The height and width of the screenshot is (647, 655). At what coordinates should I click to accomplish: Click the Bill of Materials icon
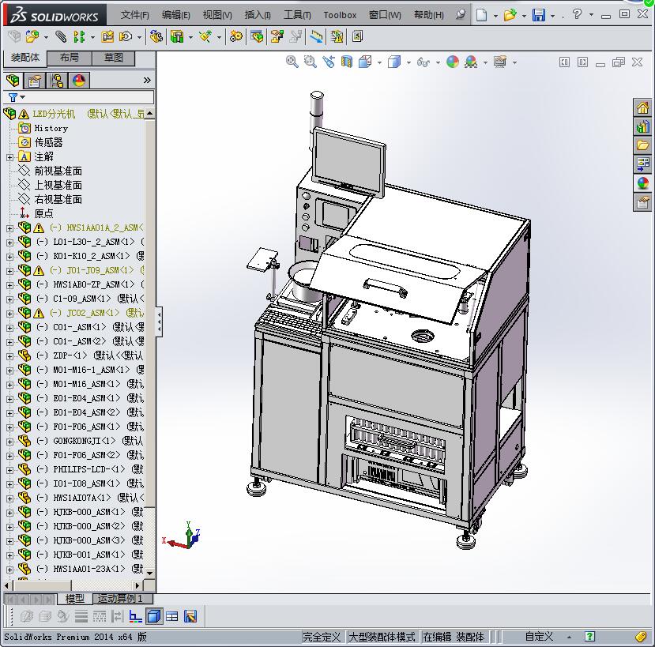pyautogui.click(x=257, y=37)
